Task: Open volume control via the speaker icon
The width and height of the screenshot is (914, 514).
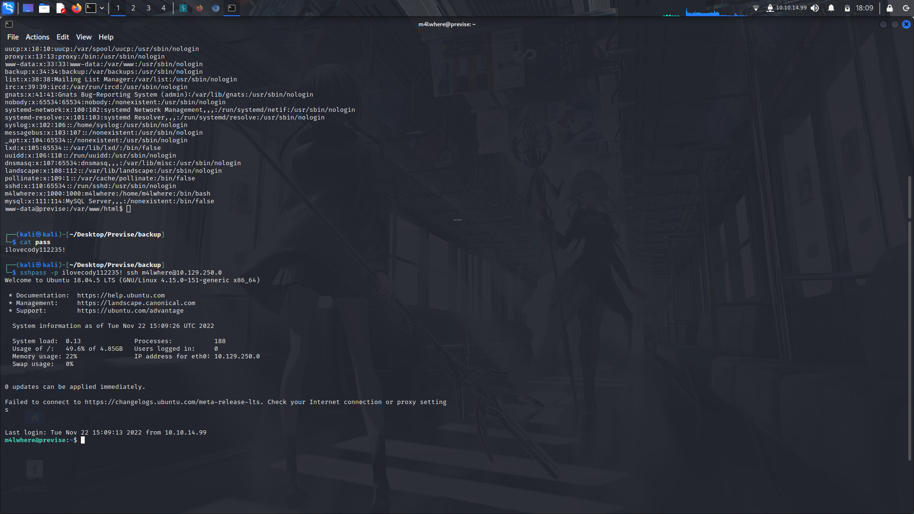Action: click(x=815, y=8)
